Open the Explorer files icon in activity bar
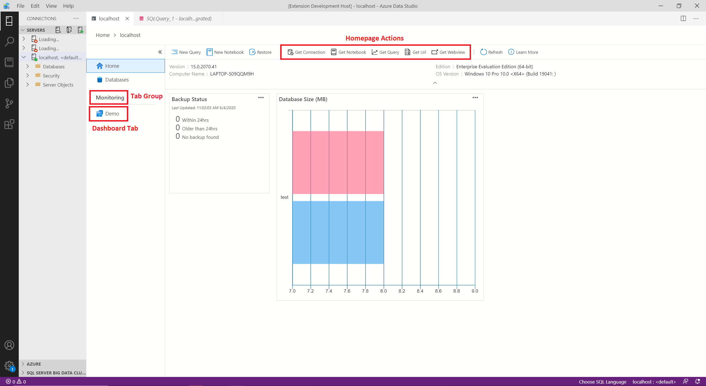 point(9,83)
